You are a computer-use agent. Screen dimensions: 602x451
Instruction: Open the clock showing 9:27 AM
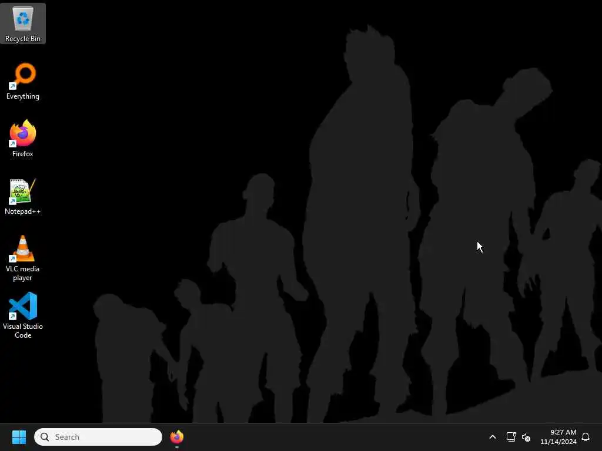coord(558,437)
